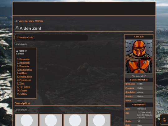
Task: Click the Mandalorian skull icon beside title
Action: (x=17, y=28)
